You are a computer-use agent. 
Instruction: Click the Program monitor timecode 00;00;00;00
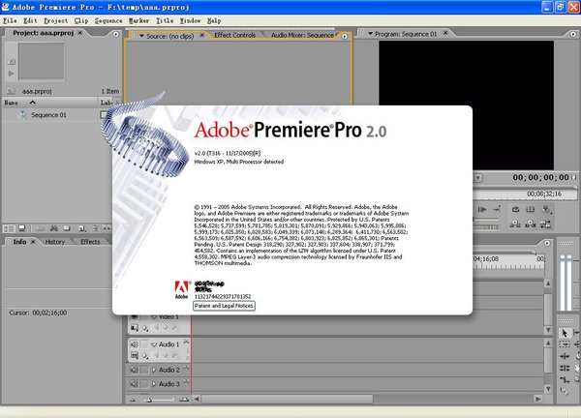click(x=540, y=178)
